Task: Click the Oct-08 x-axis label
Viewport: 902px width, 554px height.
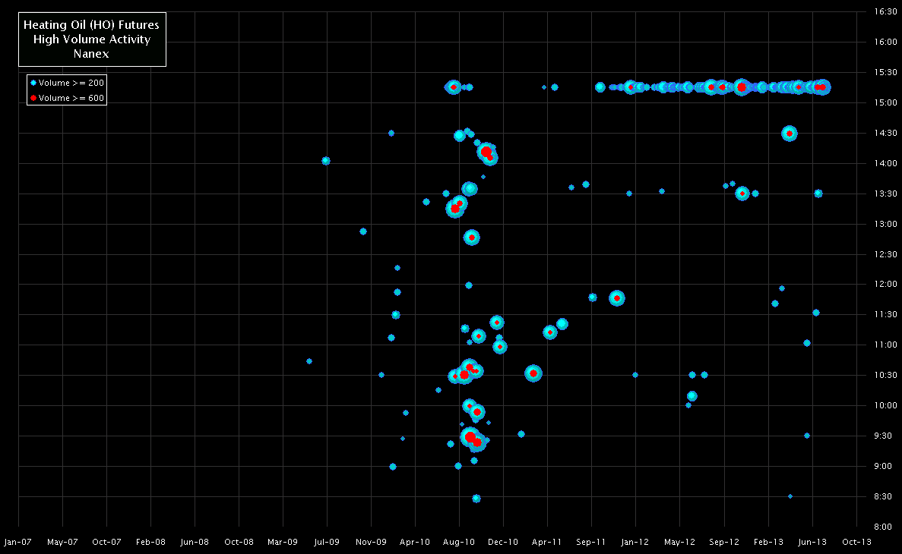Action: coord(239,542)
